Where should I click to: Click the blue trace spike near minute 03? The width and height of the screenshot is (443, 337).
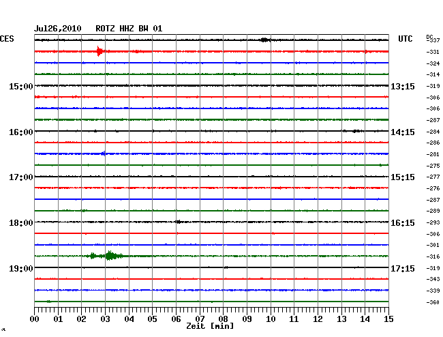pyautogui.click(x=104, y=153)
